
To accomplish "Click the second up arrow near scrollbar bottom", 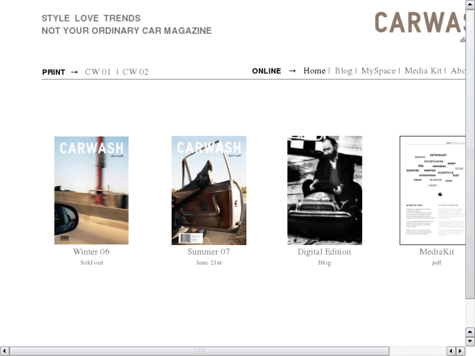I will (470, 332).
